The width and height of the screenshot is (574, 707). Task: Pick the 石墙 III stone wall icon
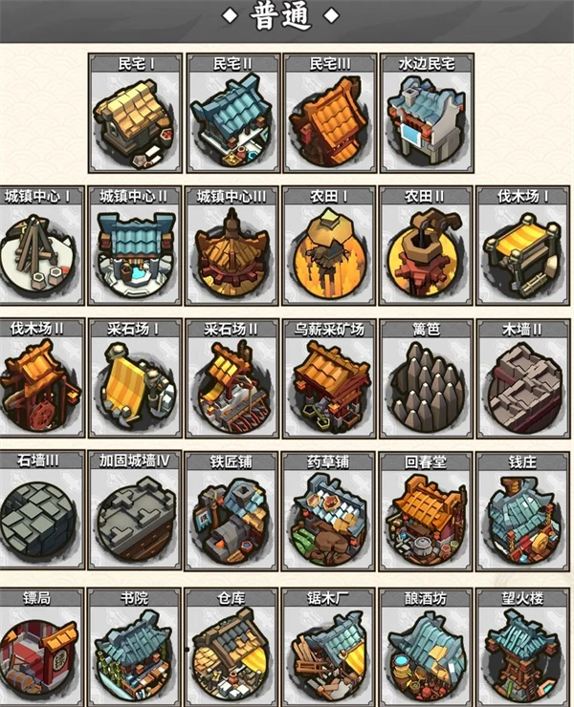pos(39,520)
